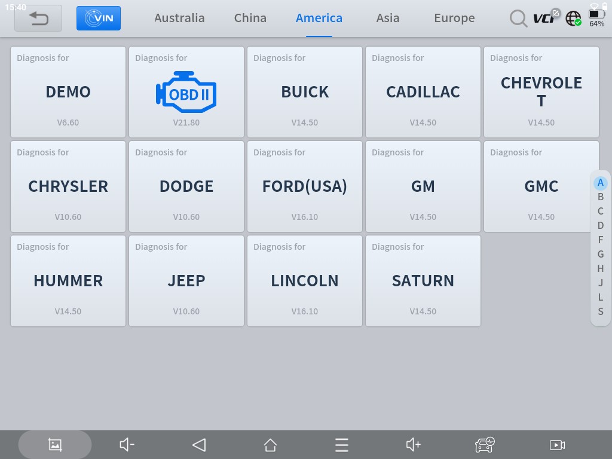The width and height of the screenshot is (612, 459).
Task: Open diagnosis for FORD(USA)
Action: click(305, 186)
